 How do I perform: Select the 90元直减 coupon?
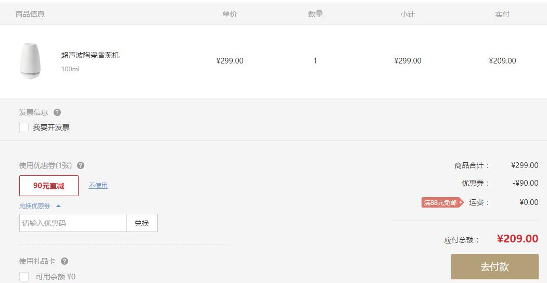49,186
